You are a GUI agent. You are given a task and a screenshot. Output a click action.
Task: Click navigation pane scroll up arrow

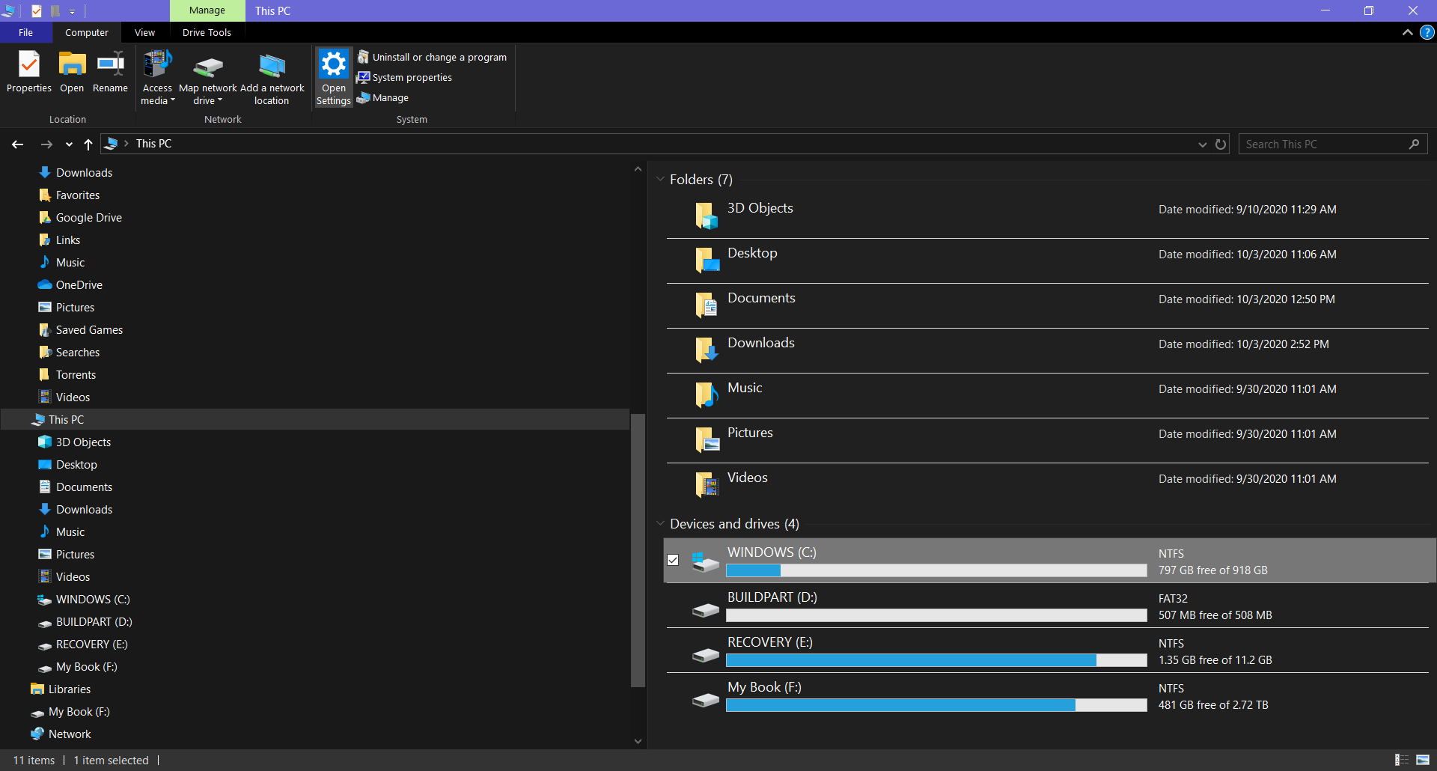(638, 169)
